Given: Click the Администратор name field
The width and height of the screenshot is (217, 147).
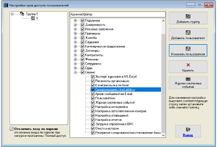Looking at the screenshot, I should coord(118,14).
